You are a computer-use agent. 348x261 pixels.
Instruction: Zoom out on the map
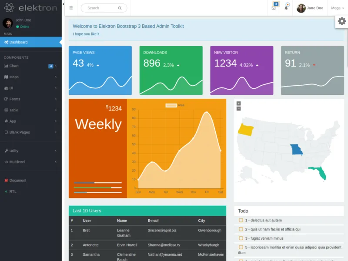(x=238, y=108)
